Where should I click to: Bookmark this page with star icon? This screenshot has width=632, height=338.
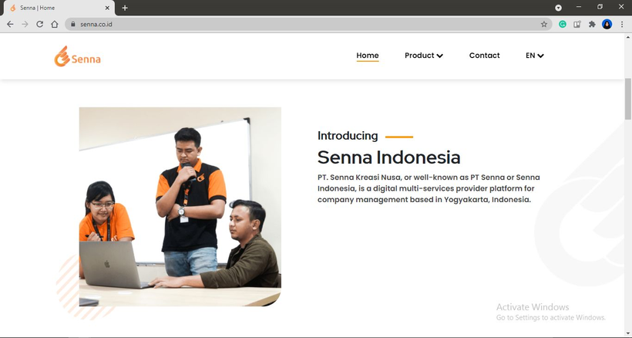(x=544, y=24)
